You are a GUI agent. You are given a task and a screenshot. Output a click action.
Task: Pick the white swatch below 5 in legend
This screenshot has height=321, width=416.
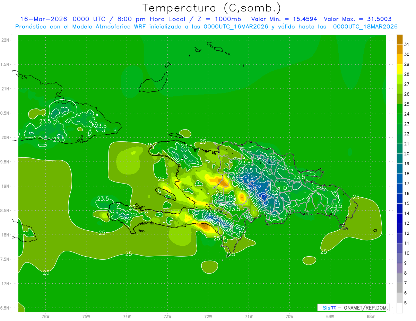point(400,308)
